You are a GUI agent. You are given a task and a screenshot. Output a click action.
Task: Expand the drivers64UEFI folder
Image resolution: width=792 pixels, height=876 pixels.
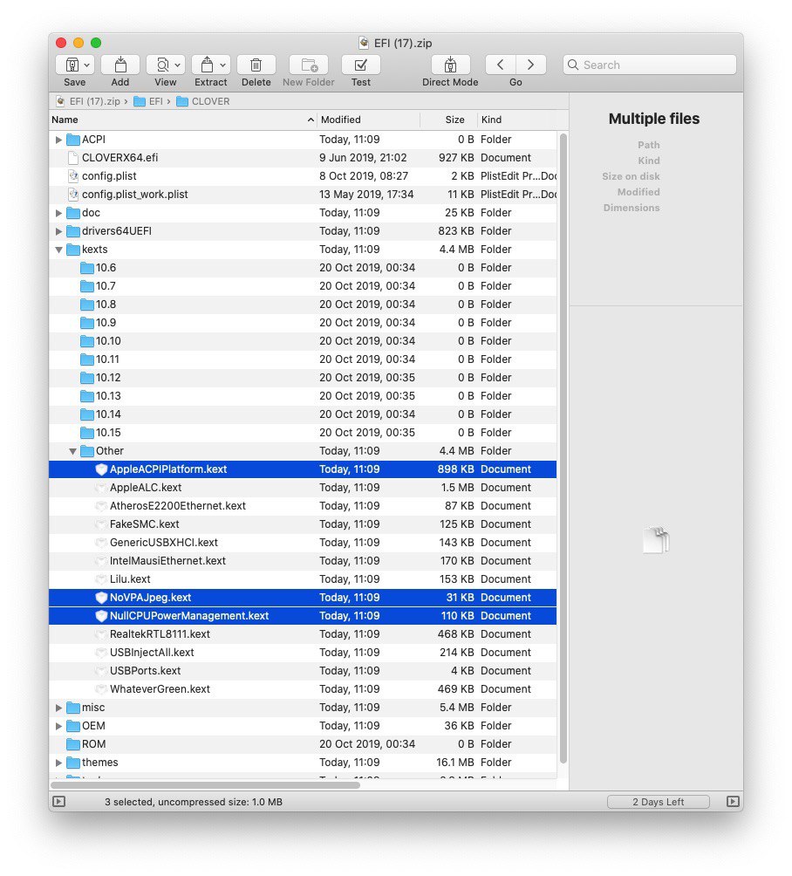click(x=58, y=231)
